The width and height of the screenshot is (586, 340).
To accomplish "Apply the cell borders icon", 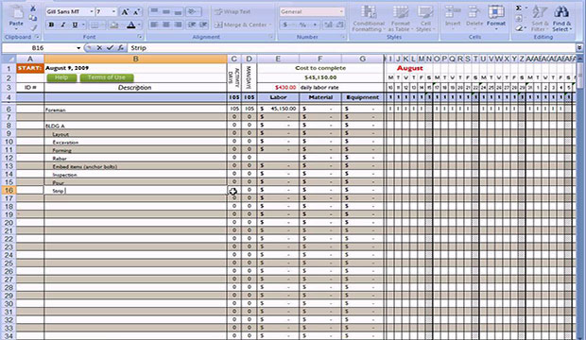I will point(95,25).
